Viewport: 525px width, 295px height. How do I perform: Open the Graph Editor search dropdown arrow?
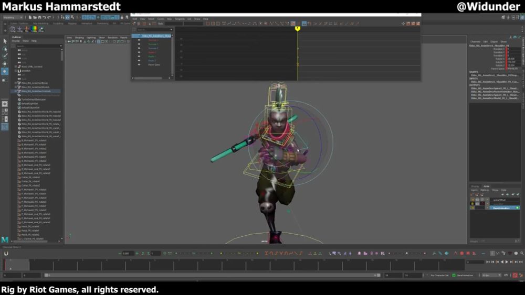pos(171,29)
